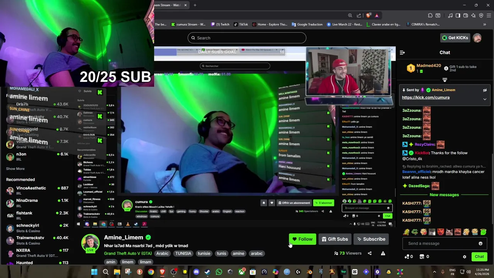Close the current Stream browser tab
The height and width of the screenshot is (278, 494).
point(186,5)
